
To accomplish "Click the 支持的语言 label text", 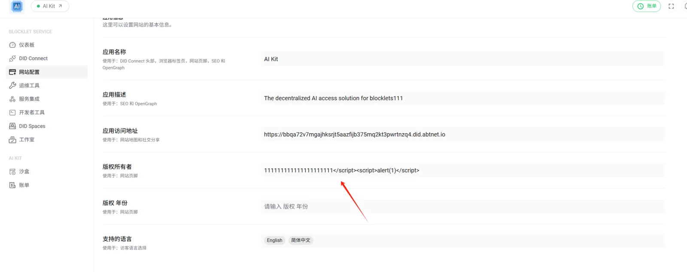I will 117,239.
